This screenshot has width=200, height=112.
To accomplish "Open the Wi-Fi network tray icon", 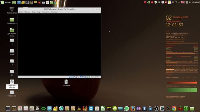I will pos(190,2).
